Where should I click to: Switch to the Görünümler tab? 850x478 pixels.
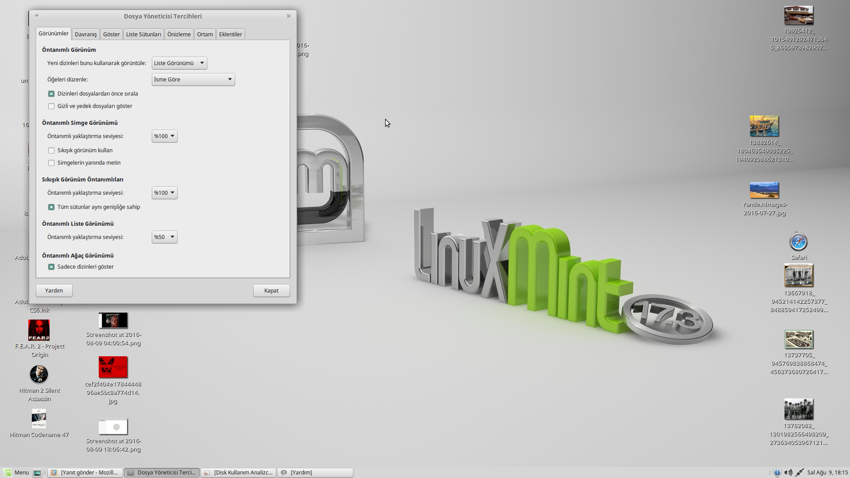tap(54, 34)
